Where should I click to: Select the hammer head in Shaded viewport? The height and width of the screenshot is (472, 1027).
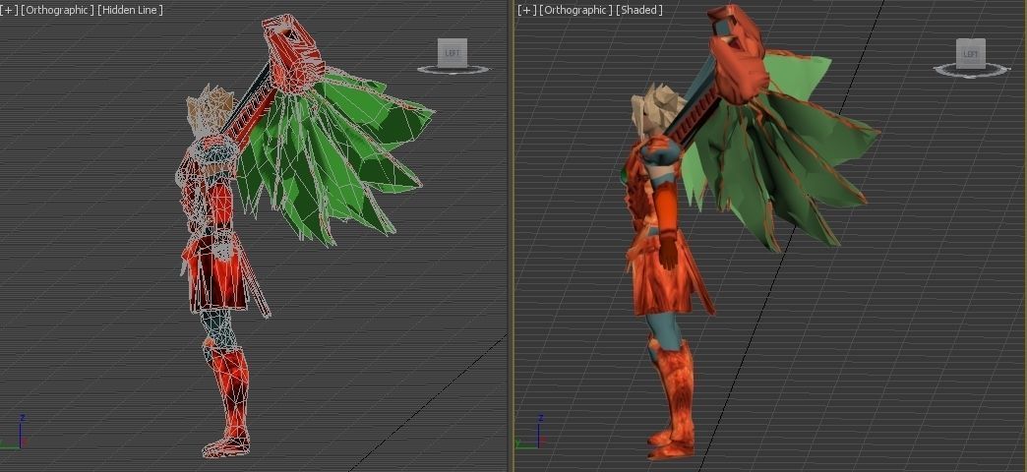click(739, 56)
